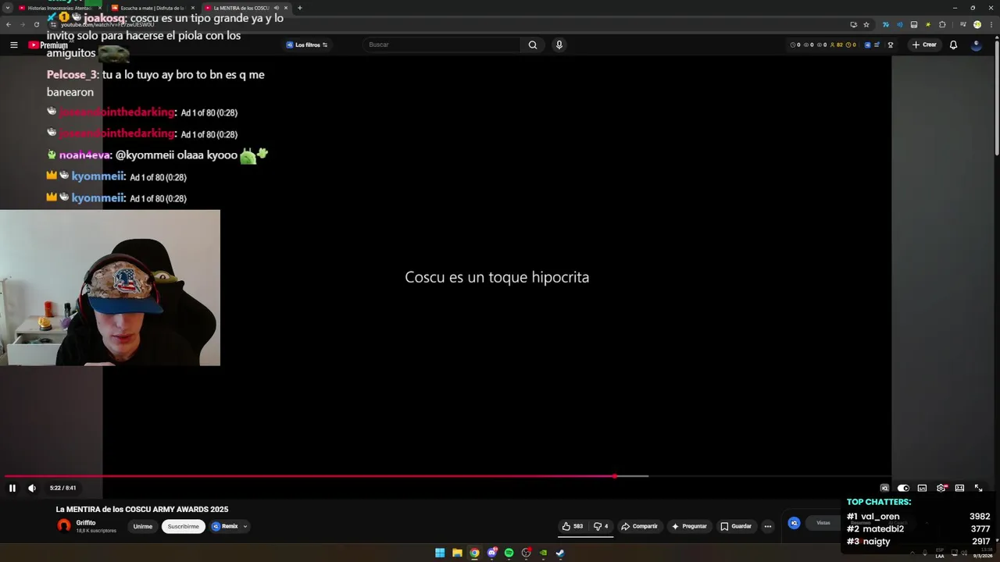Open Chrome from the taskbar
The width and height of the screenshot is (1000, 562).
click(x=474, y=553)
